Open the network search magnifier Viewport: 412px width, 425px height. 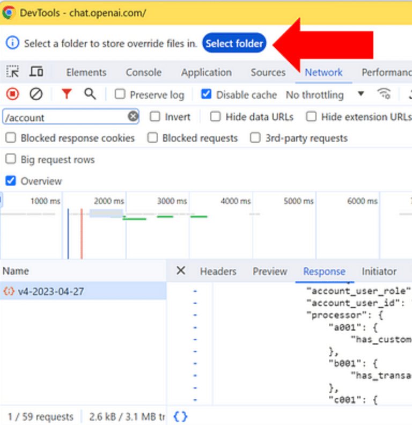click(x=90, y=94)
